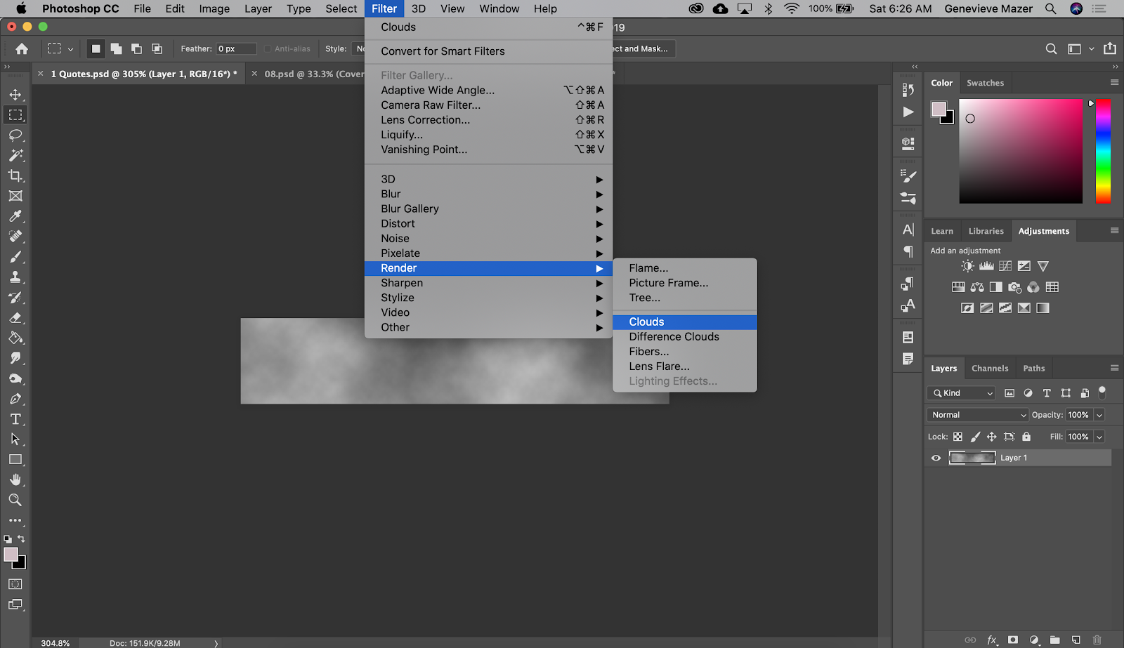1124x648 pixels.
Task: Toggle lock transparent pixels
Action: click(958, 437)
